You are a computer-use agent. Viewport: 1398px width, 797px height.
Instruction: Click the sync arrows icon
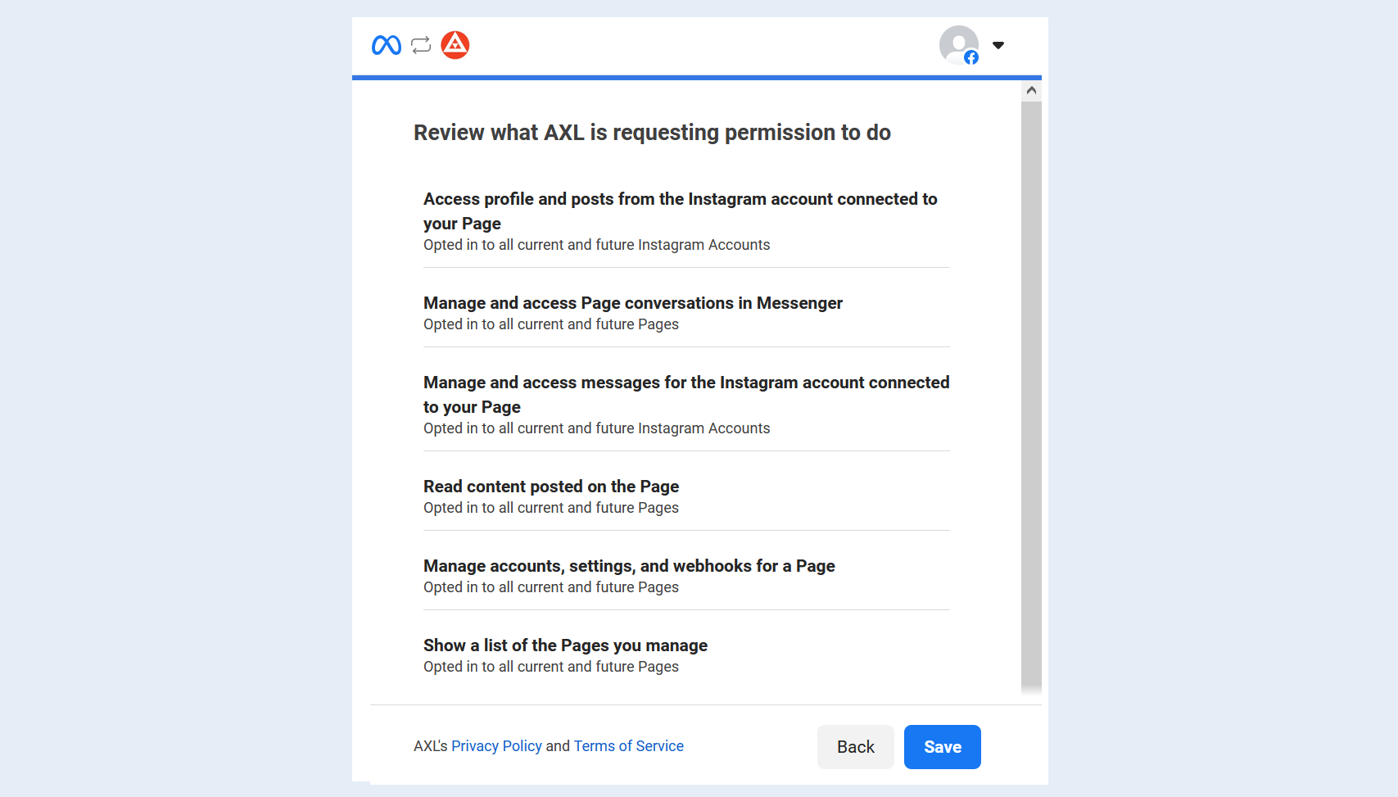coord(421,45)
